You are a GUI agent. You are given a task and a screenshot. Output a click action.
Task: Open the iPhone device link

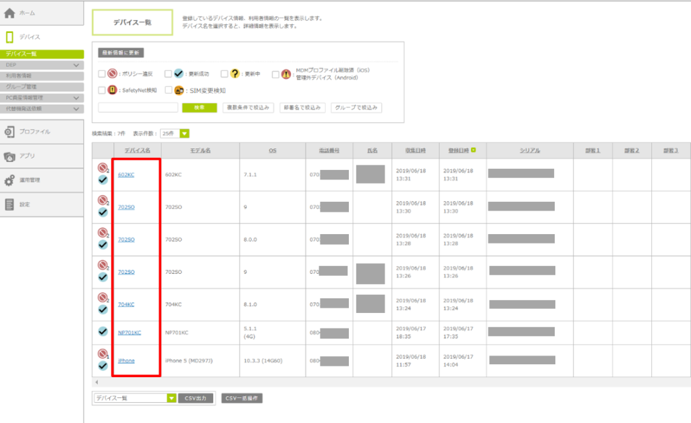pyautogui.click(x=126, y=360)
